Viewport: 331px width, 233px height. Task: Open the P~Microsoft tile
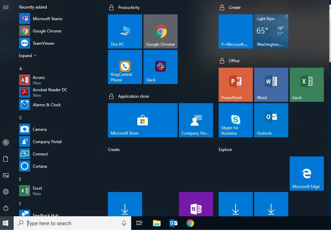pos(236,31)
